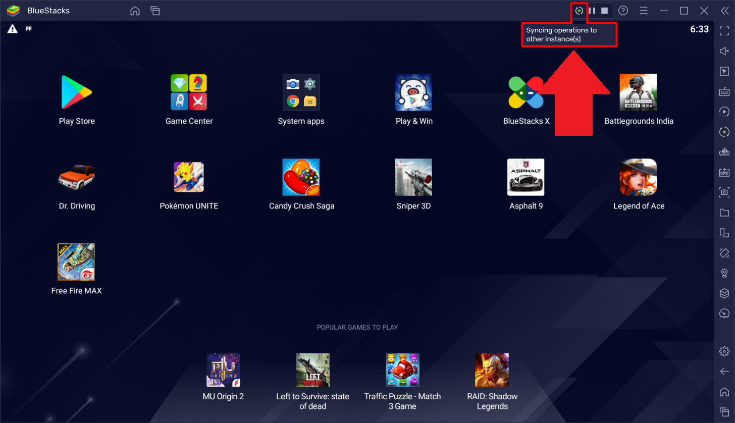The height and width of the screenshot is (423, 735).
Task: Start Battlegrounds India game
Action: click(x=638, y=92)
